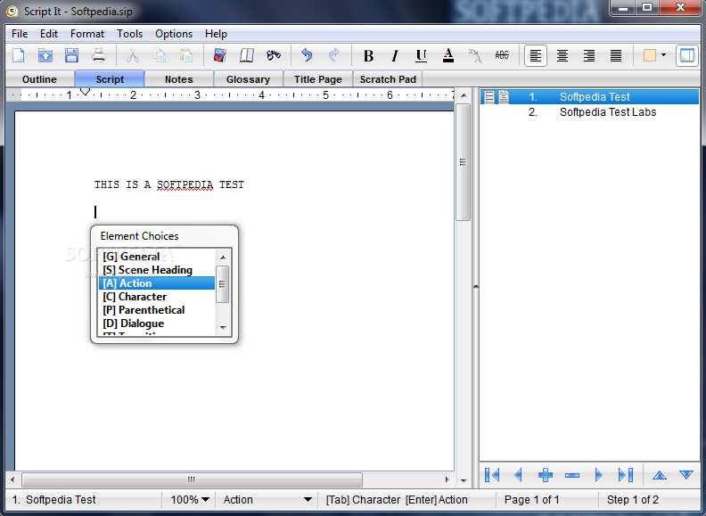Screen dimensions: 706x516
Task: Select step 2 Softpedia Test Labs
Action: (x=589, y=112)
